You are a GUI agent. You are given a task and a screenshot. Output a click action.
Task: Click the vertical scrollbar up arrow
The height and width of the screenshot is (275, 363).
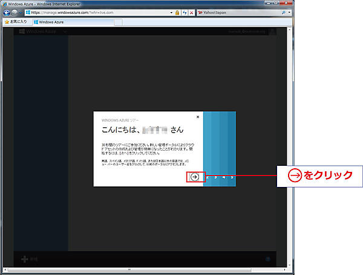click(289, 30)
